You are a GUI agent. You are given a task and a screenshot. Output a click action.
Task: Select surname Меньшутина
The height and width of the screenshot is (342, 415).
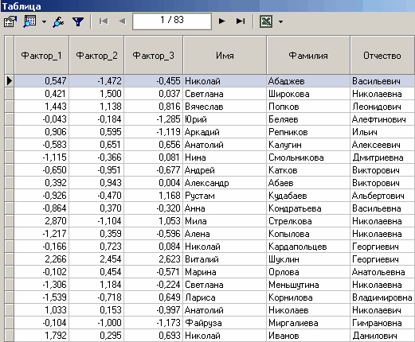point(293,285)
